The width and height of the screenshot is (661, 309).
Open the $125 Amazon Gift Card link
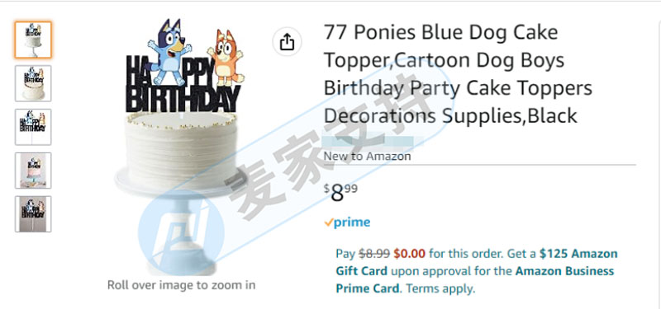477,262
